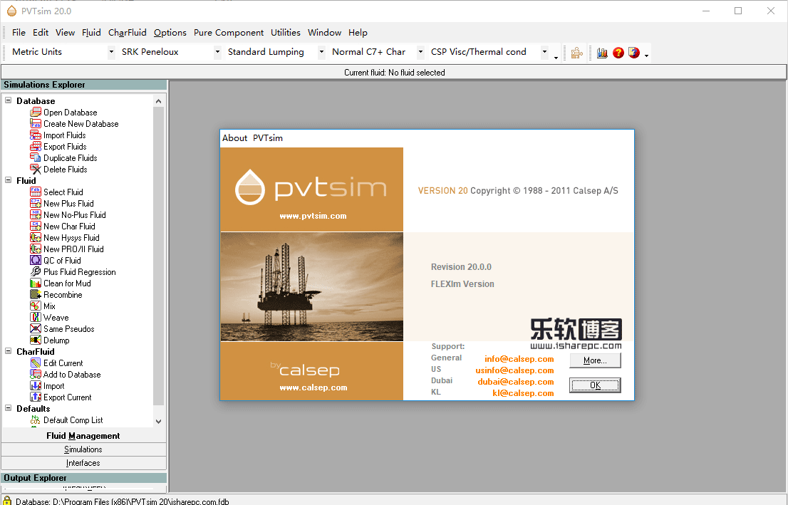Open the Pure Component menu

click(x=229, y=33)
